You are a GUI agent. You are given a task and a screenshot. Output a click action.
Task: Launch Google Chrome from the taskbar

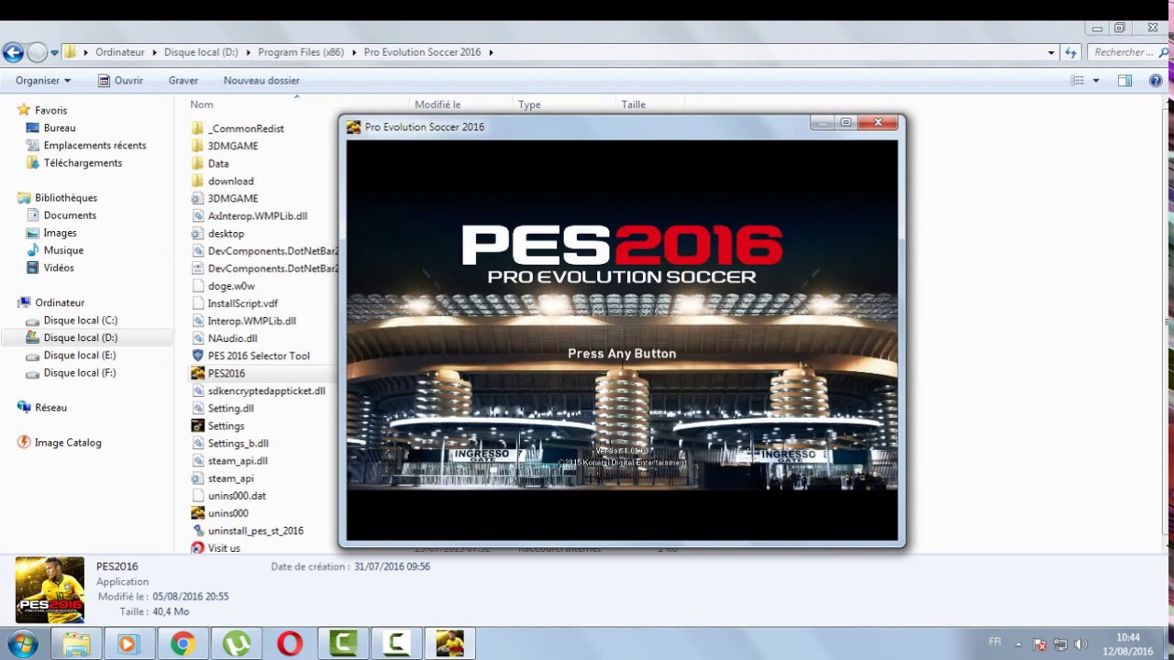click(x=182, y=644)
